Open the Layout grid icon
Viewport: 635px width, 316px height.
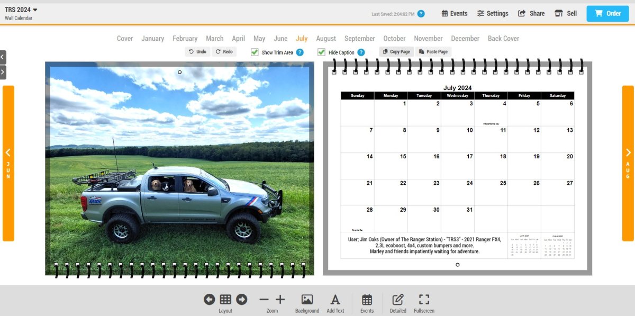225,300
